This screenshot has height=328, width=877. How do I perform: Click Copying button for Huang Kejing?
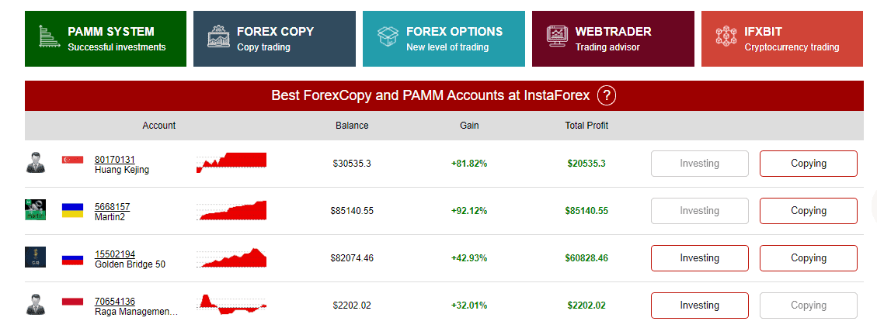808,164
